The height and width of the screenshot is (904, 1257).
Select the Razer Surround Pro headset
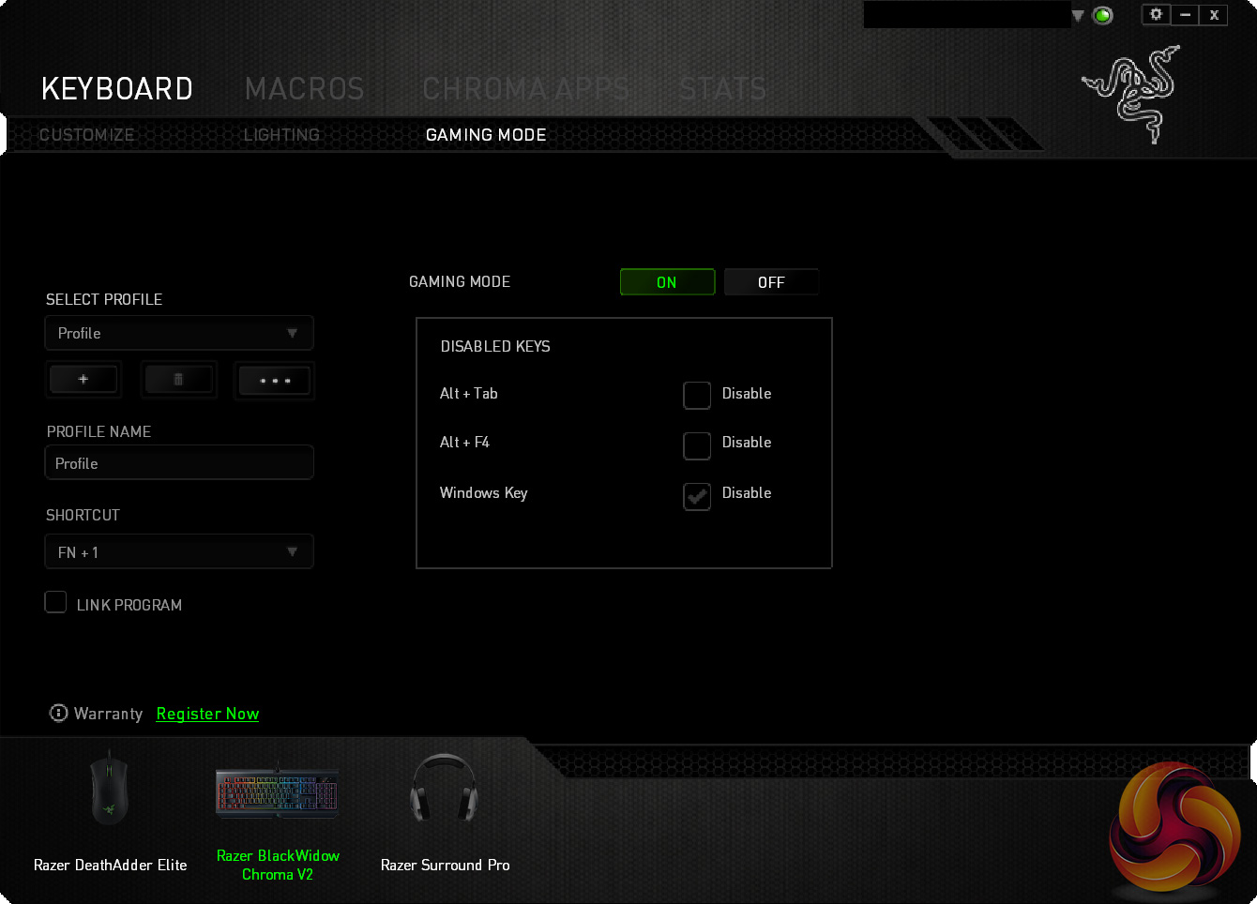445,788
